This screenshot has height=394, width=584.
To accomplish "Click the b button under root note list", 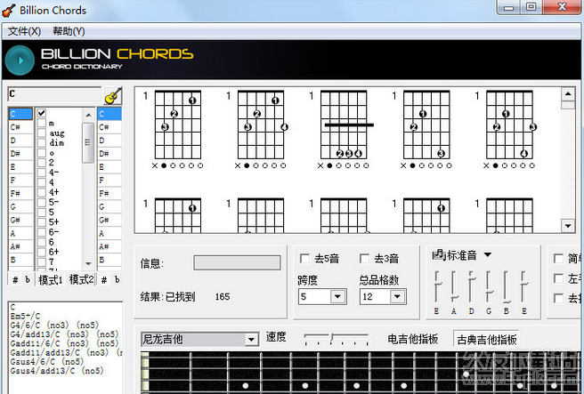I will pyautogui.click(x=28, y=280).
